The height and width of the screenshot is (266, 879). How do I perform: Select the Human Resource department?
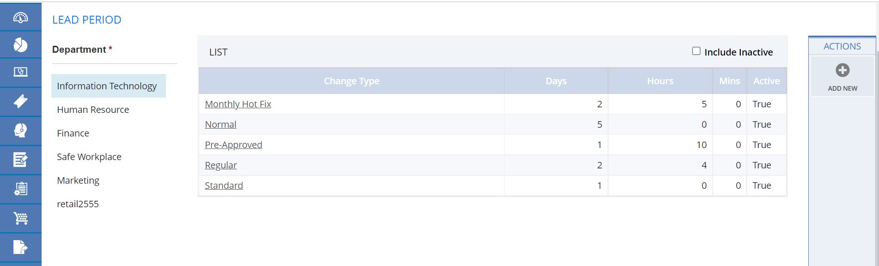click(93, 110)
